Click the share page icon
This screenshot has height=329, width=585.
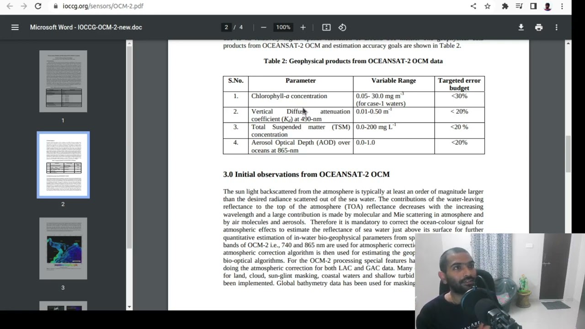pyautogui.click(x=473, y=6)
